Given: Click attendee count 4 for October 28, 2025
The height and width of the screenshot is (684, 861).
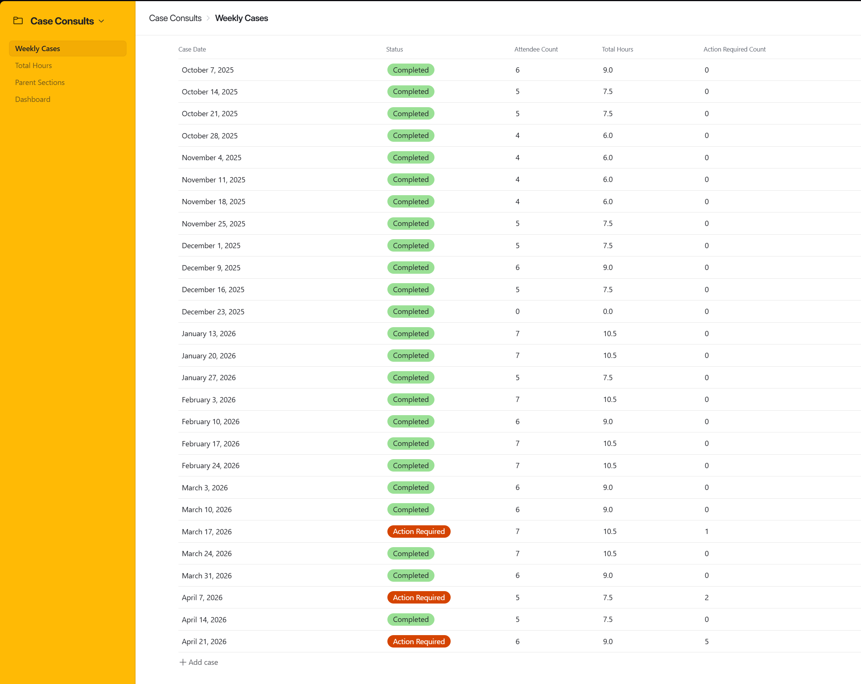Looking at the screenshot, I should point(518,136).
